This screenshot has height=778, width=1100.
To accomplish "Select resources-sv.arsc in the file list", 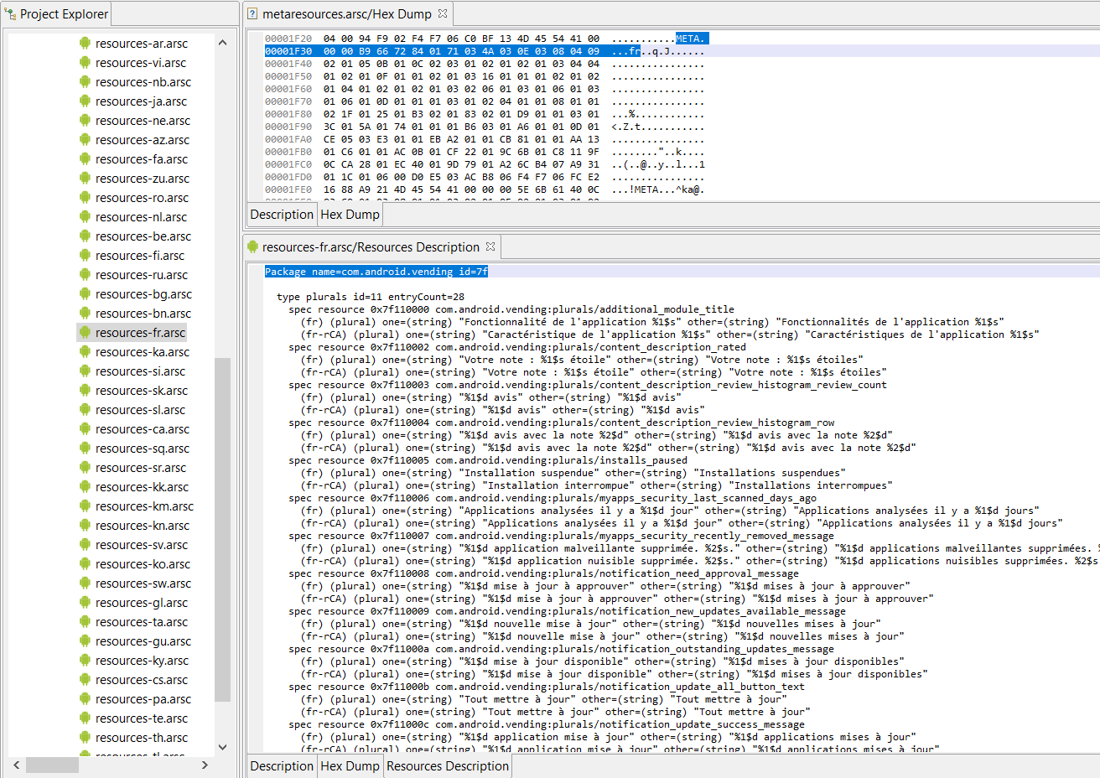I will [x=142, y=545].
